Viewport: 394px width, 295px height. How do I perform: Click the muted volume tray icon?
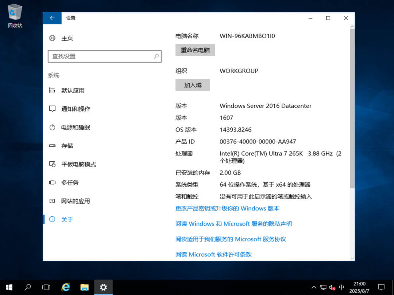(x=332, y=287)
